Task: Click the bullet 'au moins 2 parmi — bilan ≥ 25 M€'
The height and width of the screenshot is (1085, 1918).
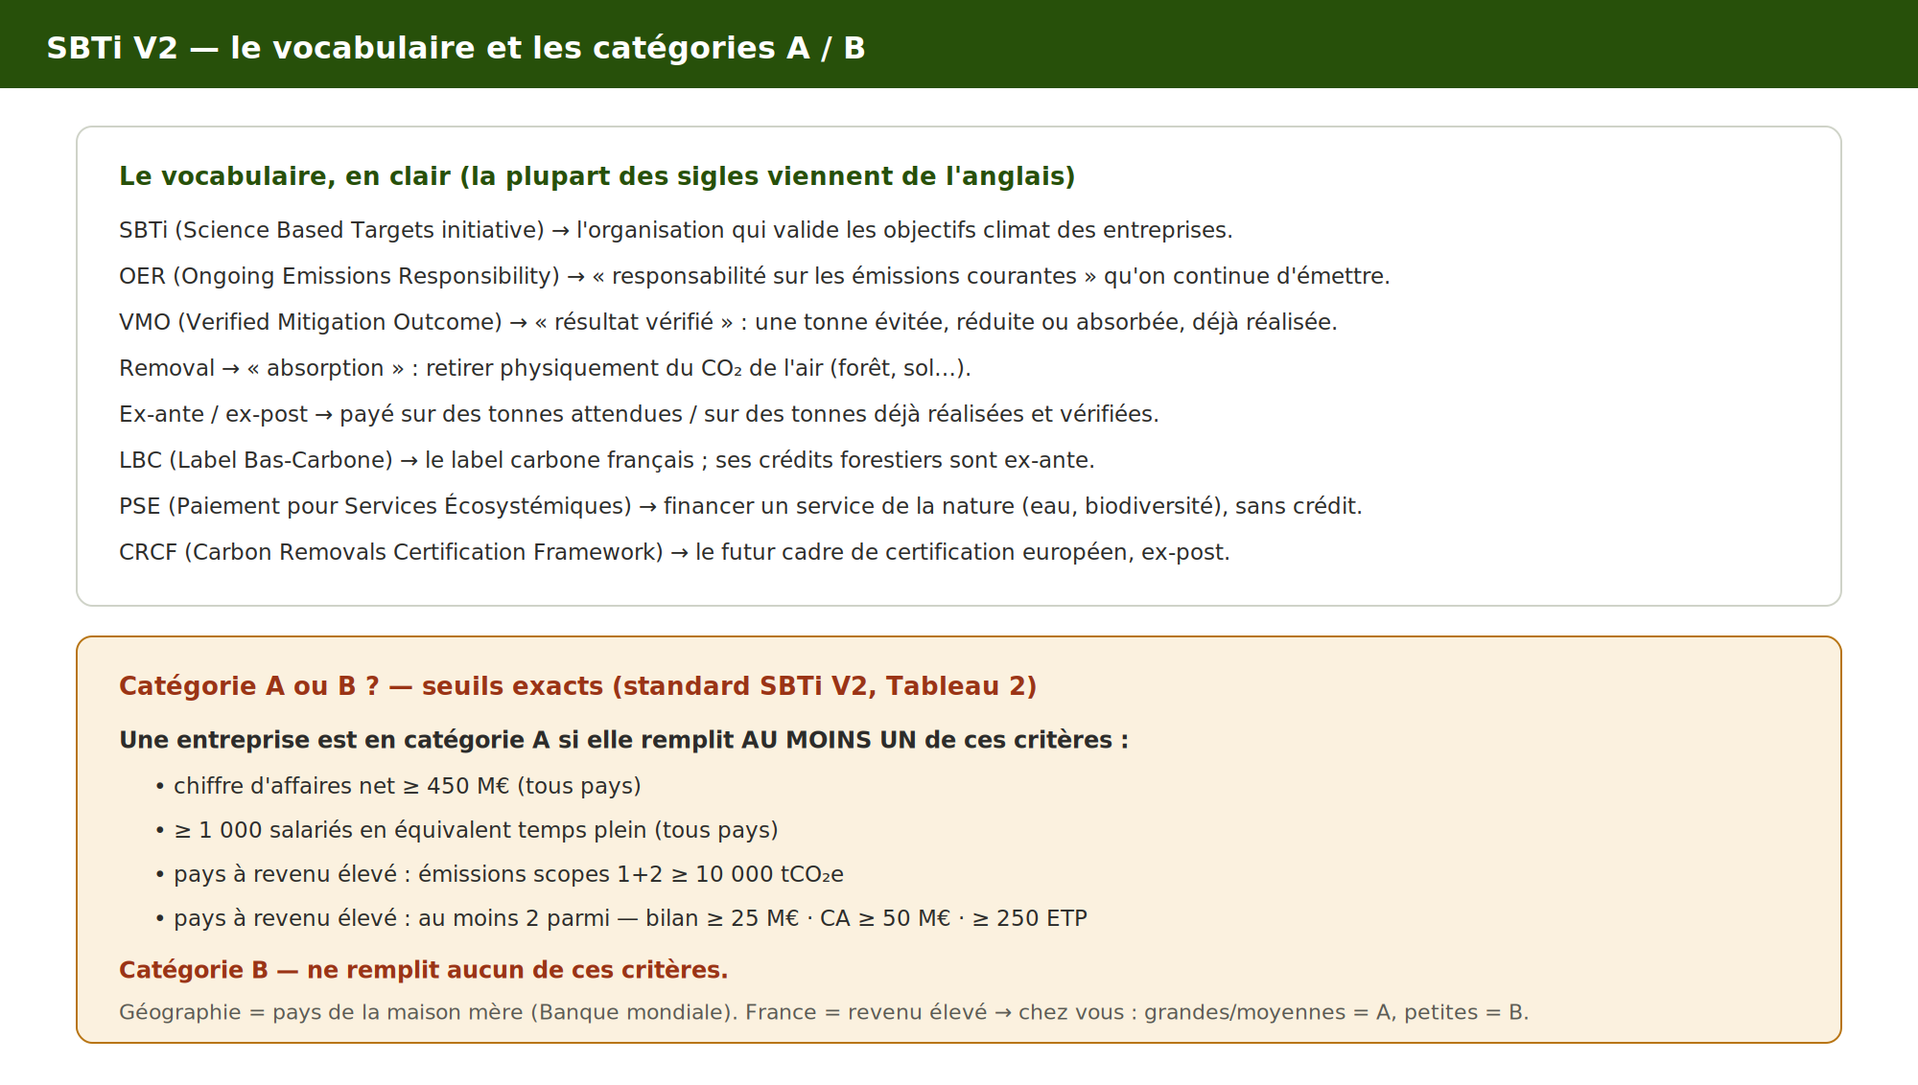Action: pyautogui.click(x=620, y=918)
